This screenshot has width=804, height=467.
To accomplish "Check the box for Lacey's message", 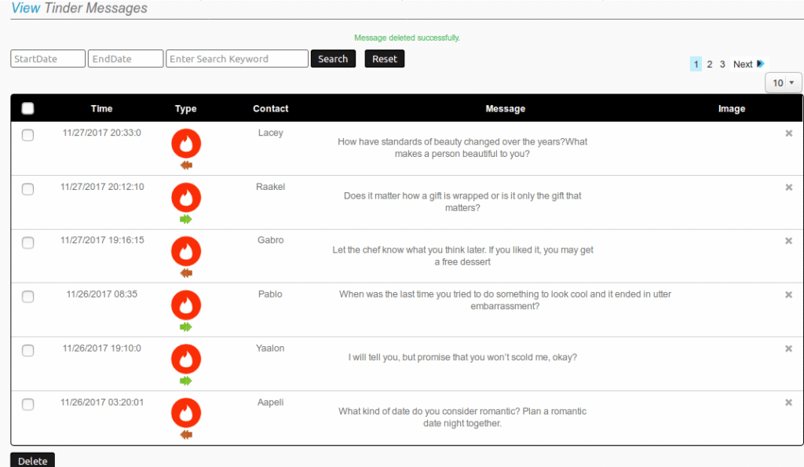I will 27,135.
